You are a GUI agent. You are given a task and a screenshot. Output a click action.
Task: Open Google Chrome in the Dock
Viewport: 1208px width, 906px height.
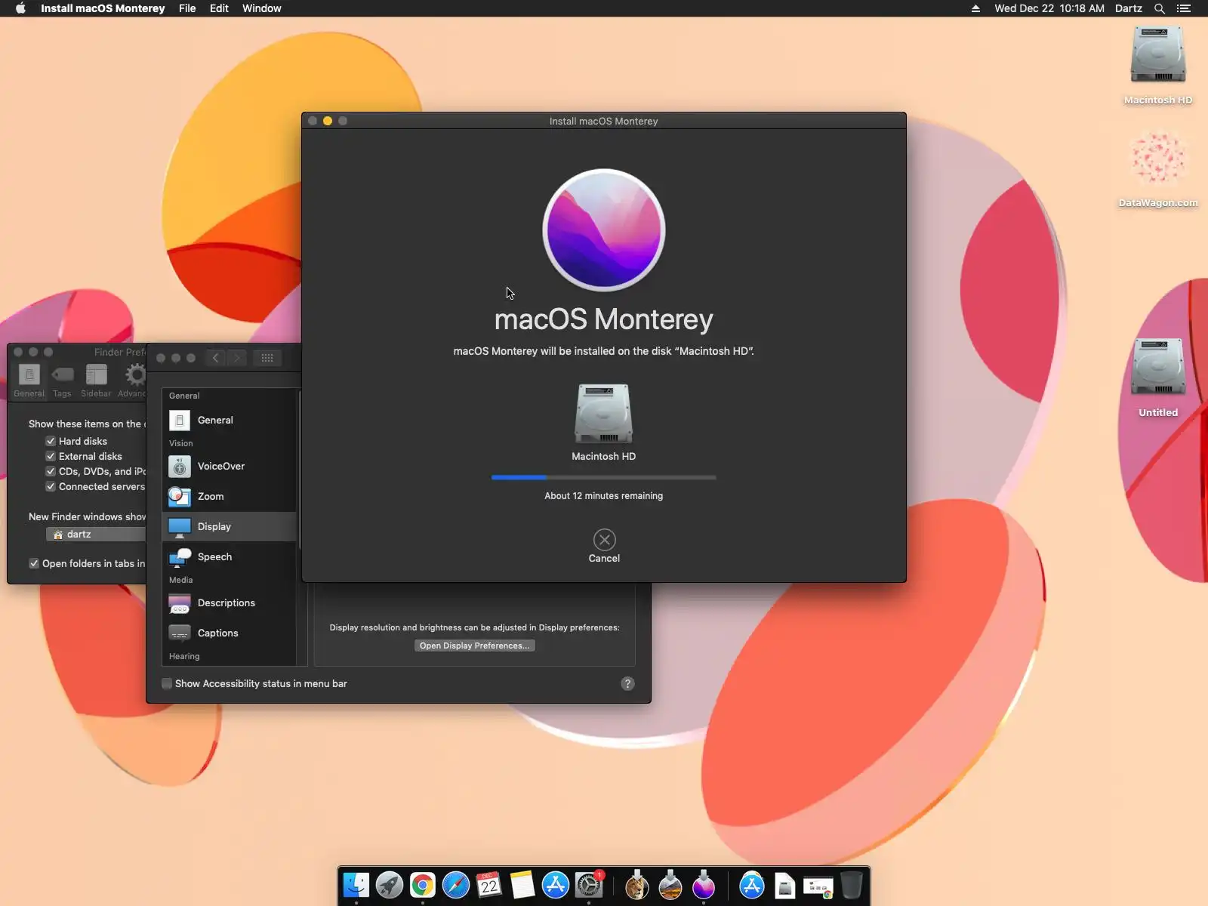(x=423, y=885)
